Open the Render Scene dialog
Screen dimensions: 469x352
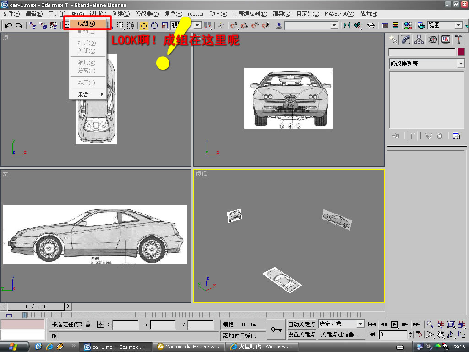pyautogui.click(x=421, y=26)
